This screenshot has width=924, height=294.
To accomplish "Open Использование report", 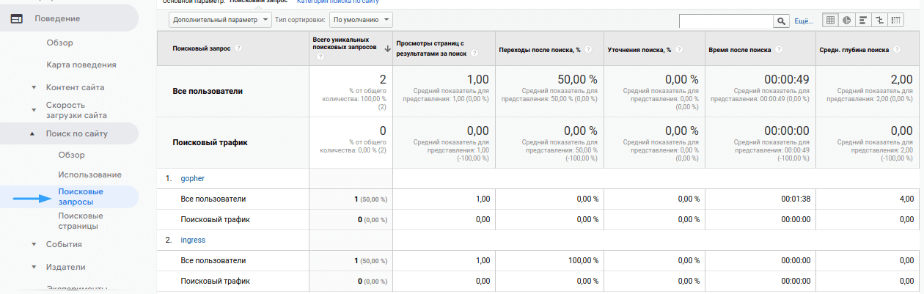I will click(x=89, y=174).
